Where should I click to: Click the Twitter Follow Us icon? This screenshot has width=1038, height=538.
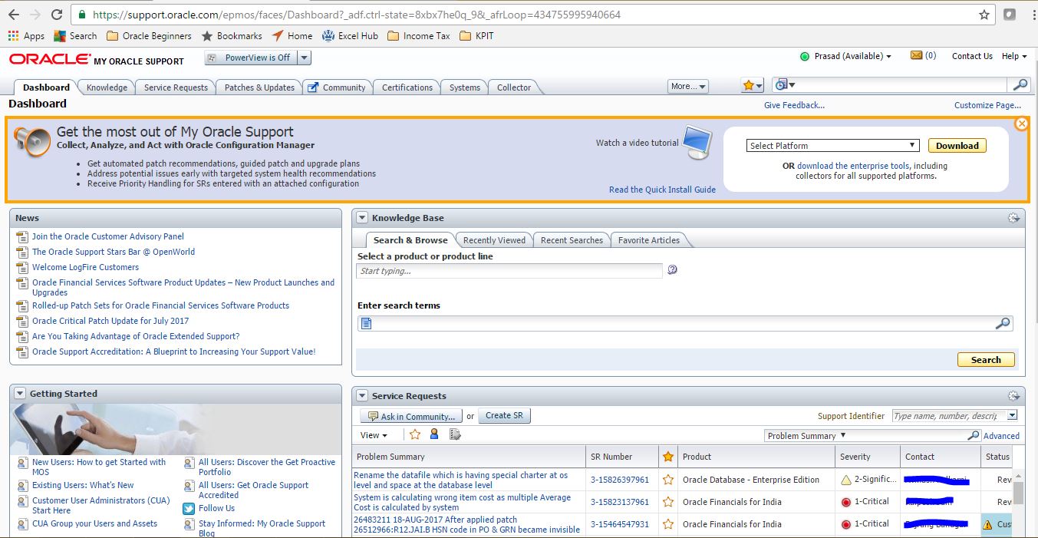[x=189, y=508]
